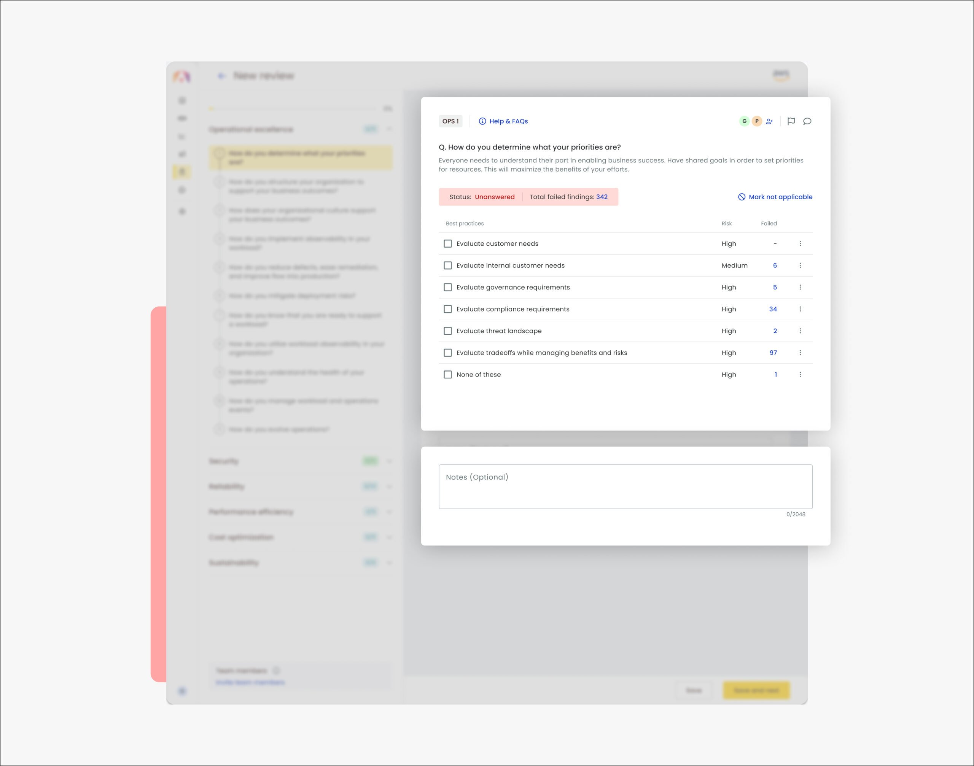Click the Help & FAQs link text
974x766 pixels.
click(508, 121)
